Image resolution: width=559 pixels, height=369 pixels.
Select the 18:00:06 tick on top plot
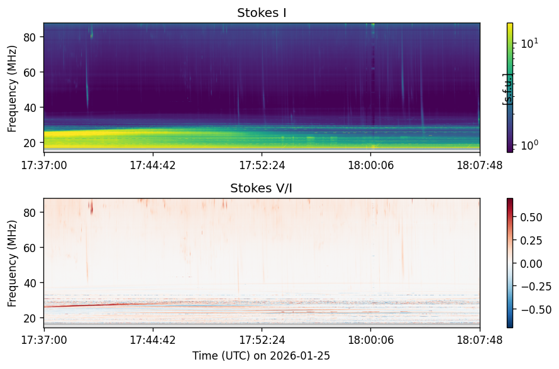click(371, 165)
